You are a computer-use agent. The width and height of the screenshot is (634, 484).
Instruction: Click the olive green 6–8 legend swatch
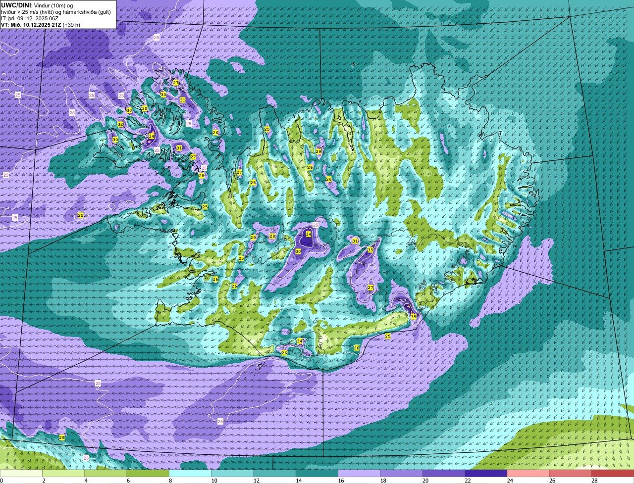(148, 473)
